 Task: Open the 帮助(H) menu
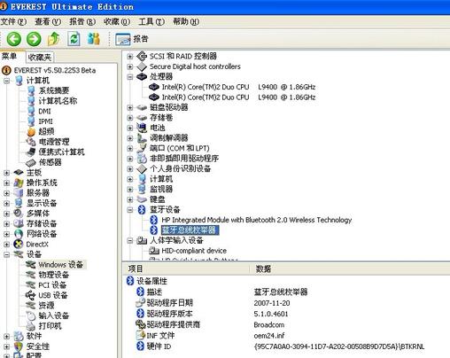pyautogui.click(x=186, y=21)
